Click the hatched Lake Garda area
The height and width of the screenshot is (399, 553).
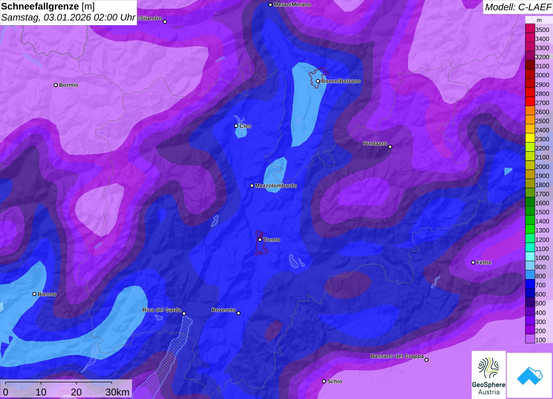pyautogui.click(x=166, y=363)
